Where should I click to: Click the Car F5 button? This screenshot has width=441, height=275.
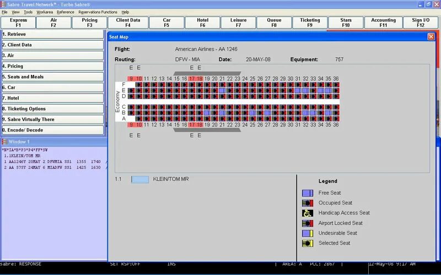[167, 23]
